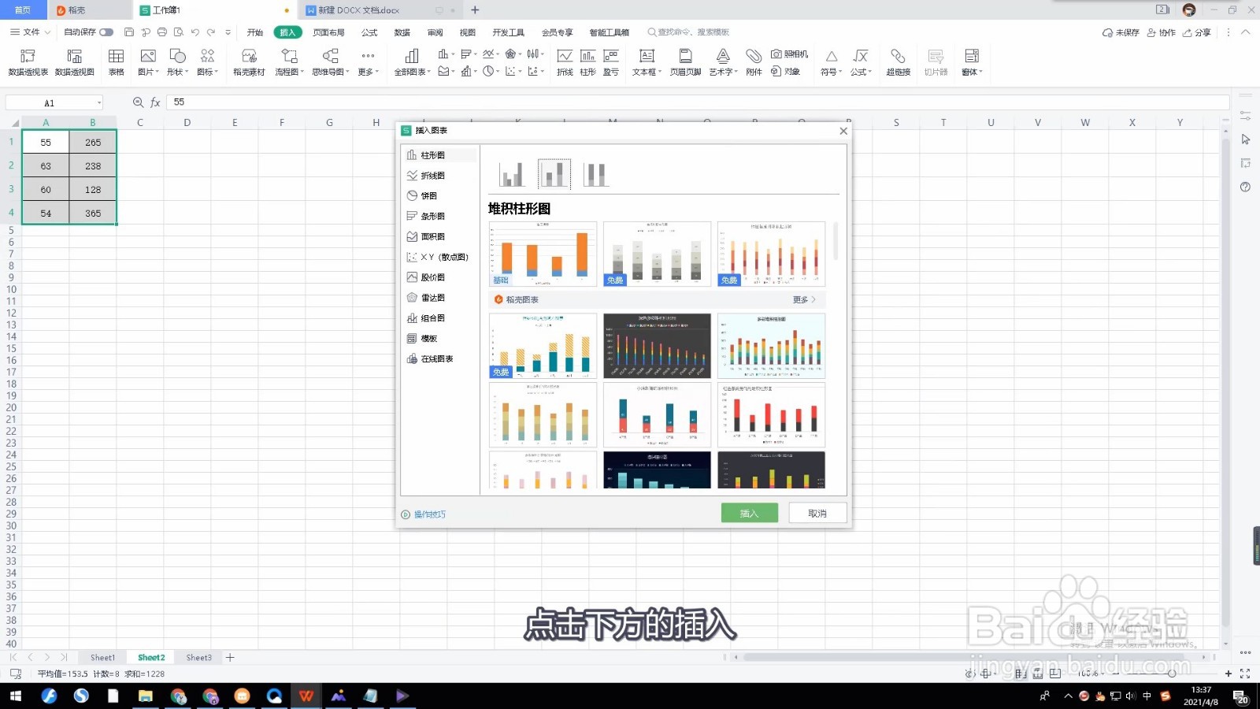Open the 数据透视表 pivot table tool
The height and width of the screenshot is (709, 1260).
click(28, 61)
